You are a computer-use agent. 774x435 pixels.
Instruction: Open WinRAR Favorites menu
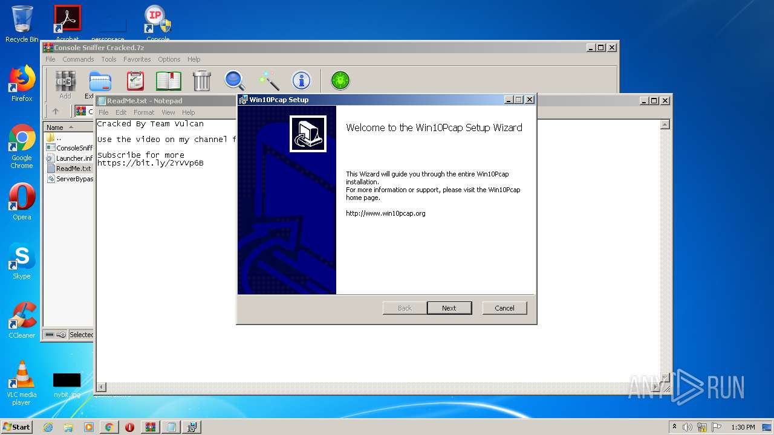coord(137,59)
